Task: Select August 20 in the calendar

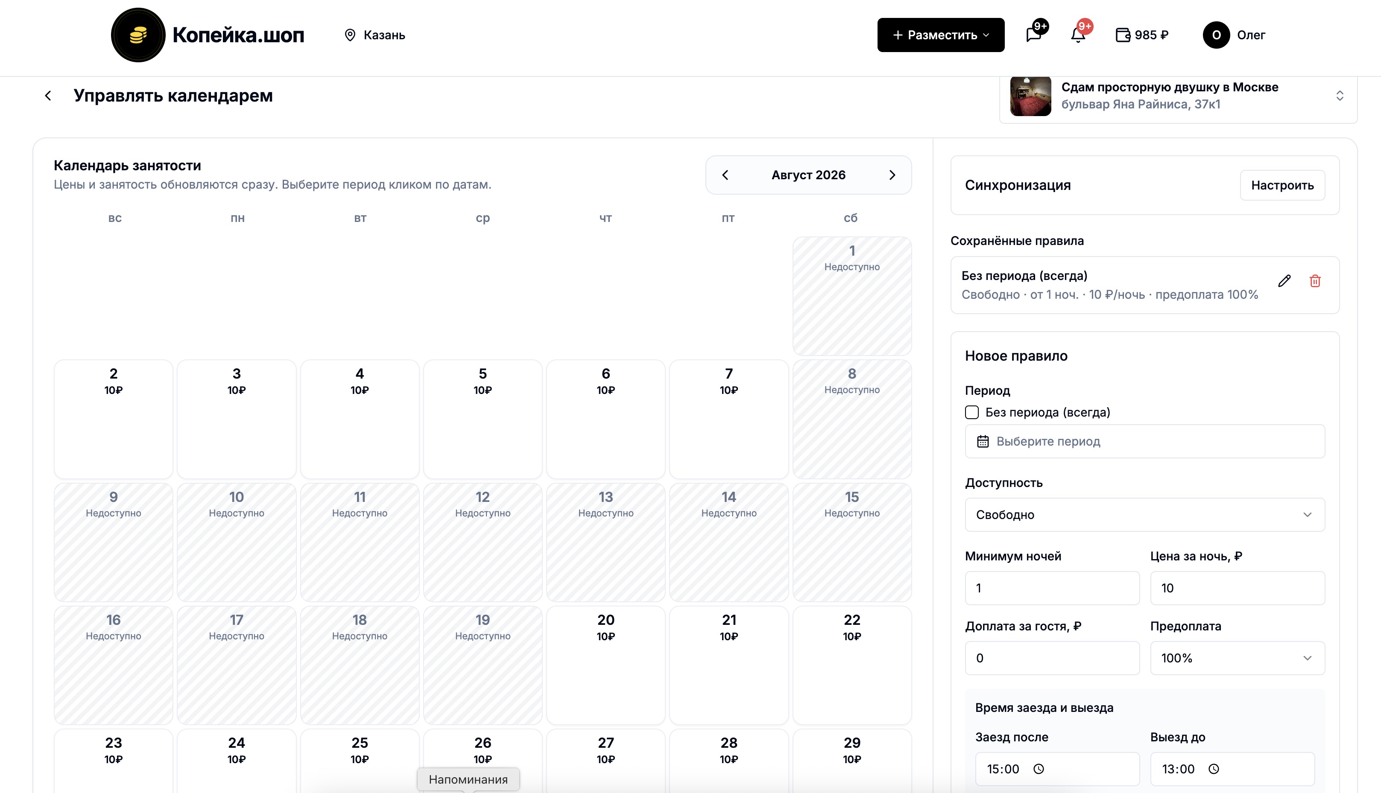Action: (x=606, y=665)
